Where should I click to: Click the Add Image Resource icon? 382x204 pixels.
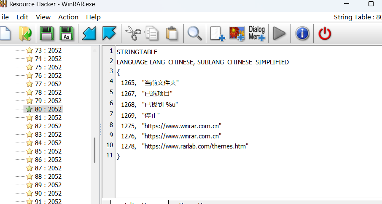(x=237, y=33)
